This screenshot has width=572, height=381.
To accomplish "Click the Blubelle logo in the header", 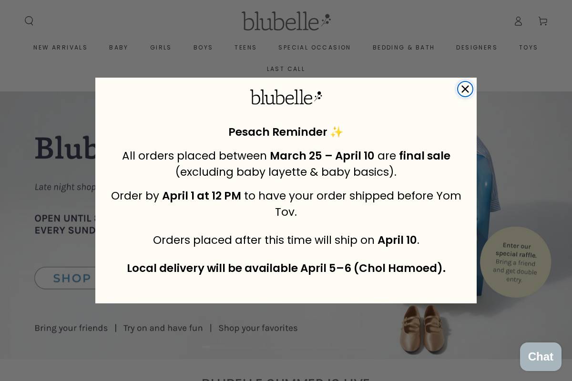I will tap(286, 21).
